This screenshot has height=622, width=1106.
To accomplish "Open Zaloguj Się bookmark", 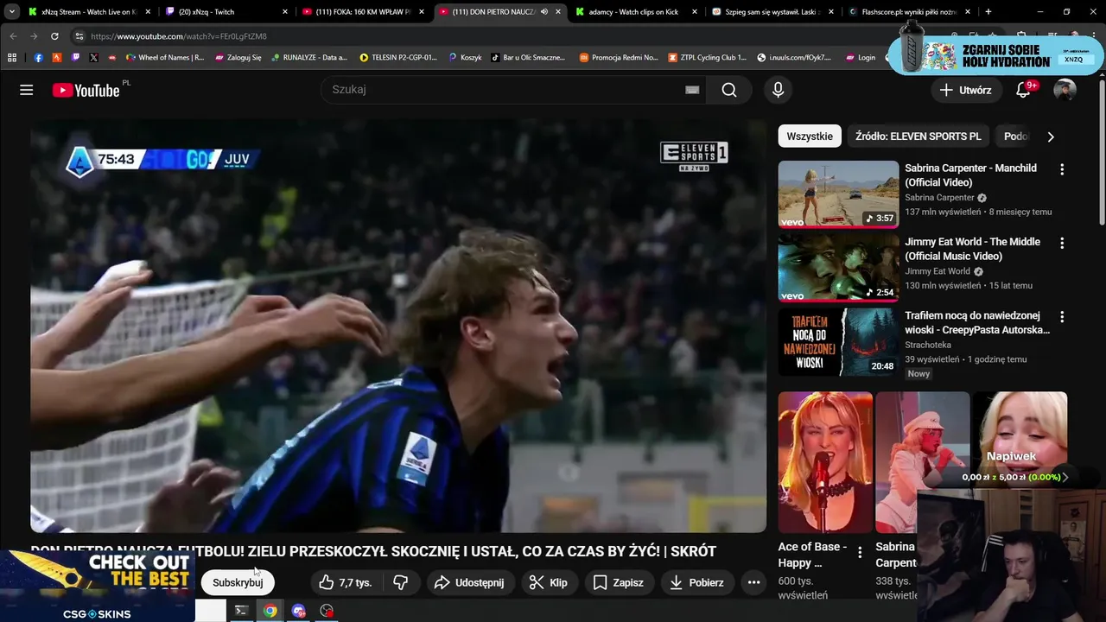I will 238,58.
